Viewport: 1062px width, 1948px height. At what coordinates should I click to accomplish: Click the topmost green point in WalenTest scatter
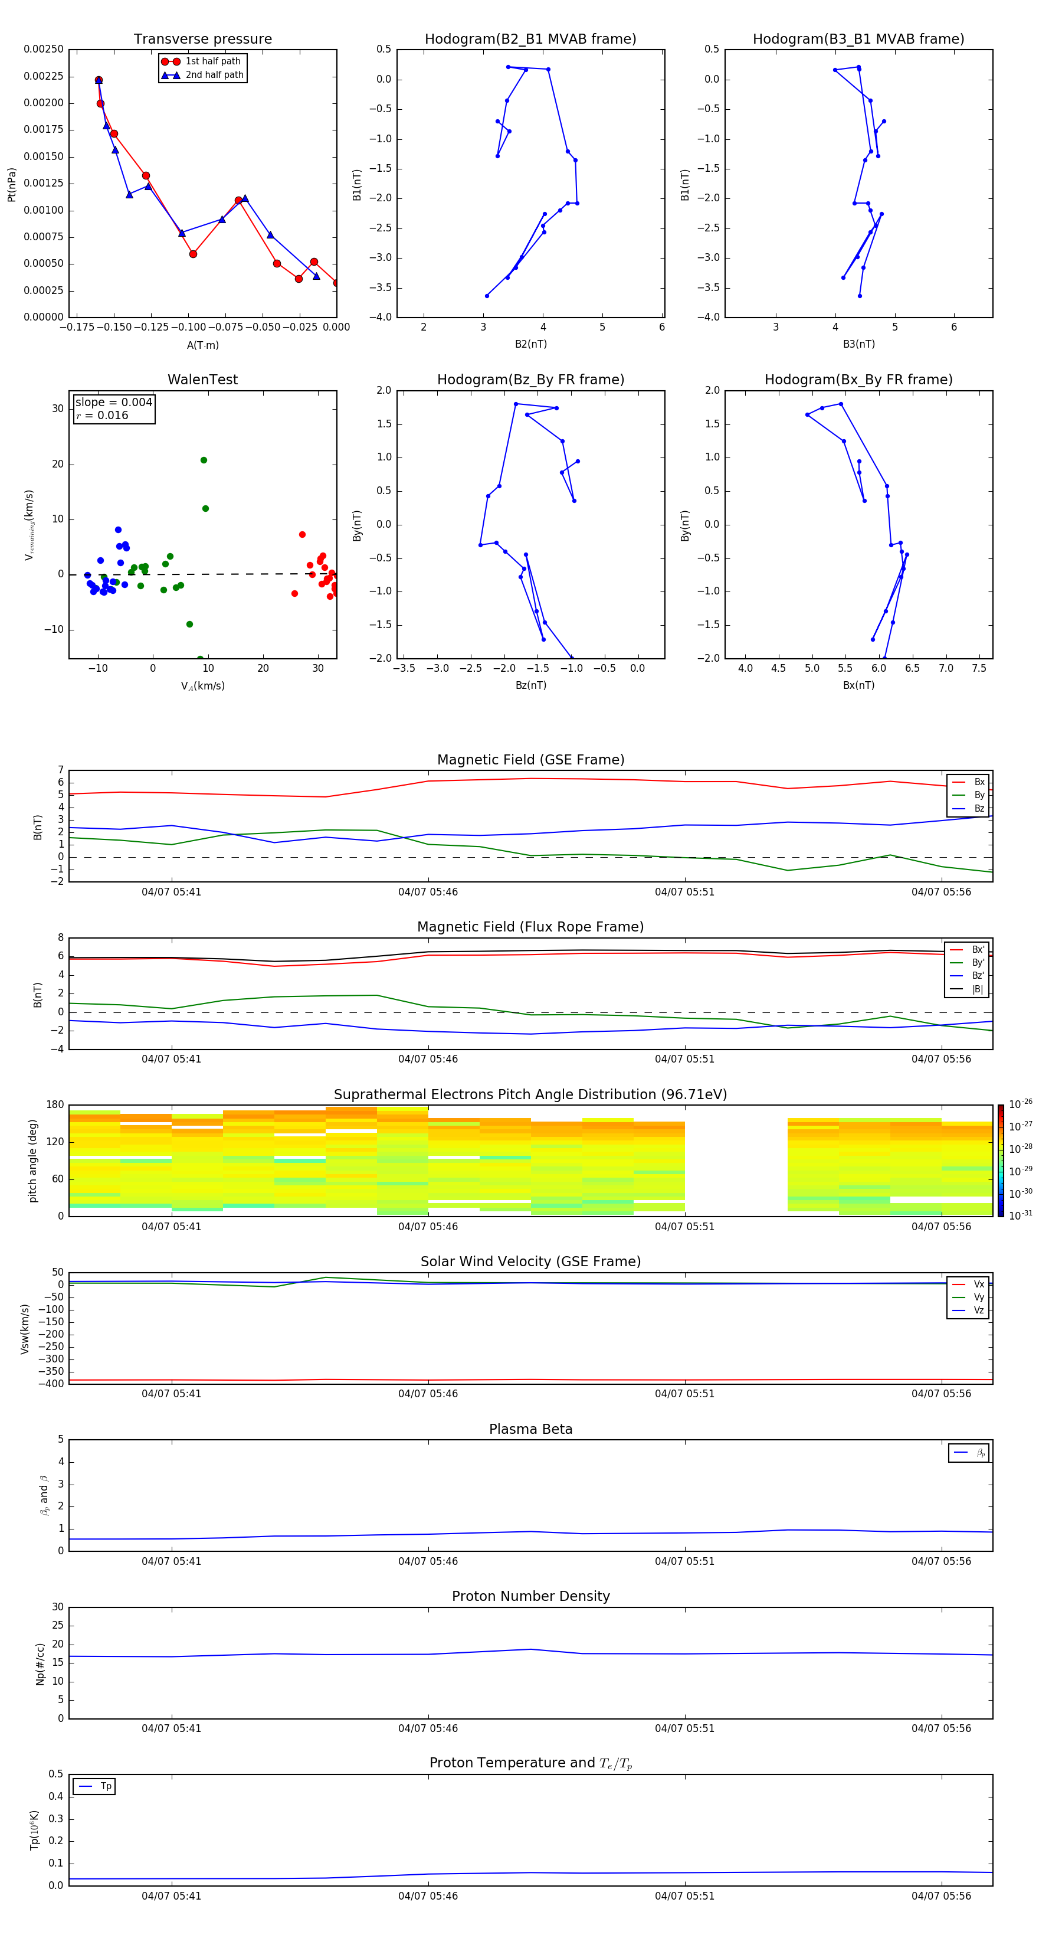[x=204, y=460]
